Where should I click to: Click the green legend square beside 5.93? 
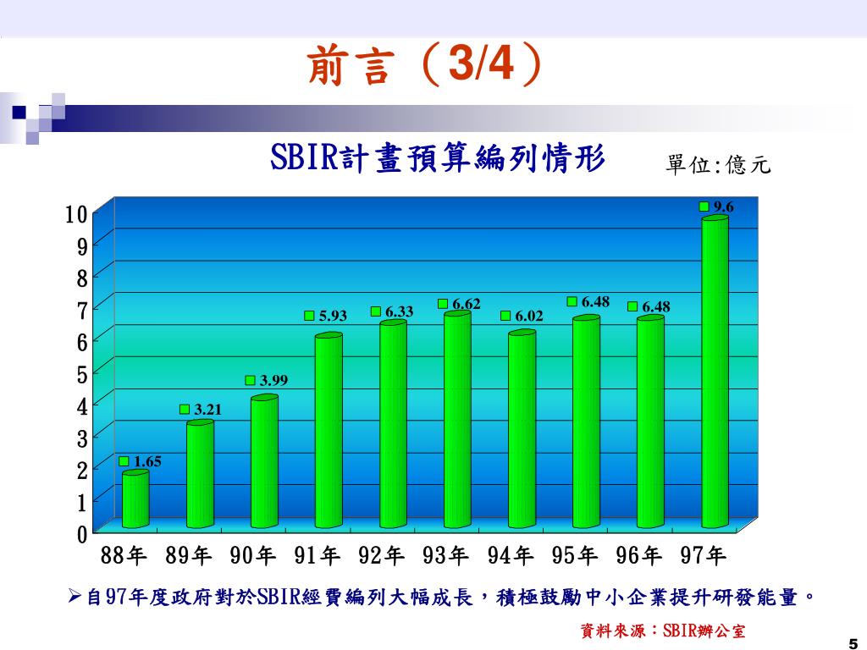point(309,316)
